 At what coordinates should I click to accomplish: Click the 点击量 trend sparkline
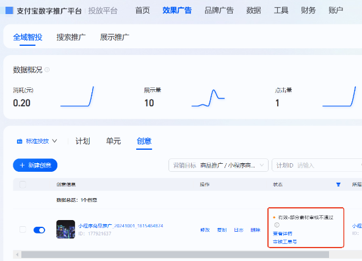[339, 97]
